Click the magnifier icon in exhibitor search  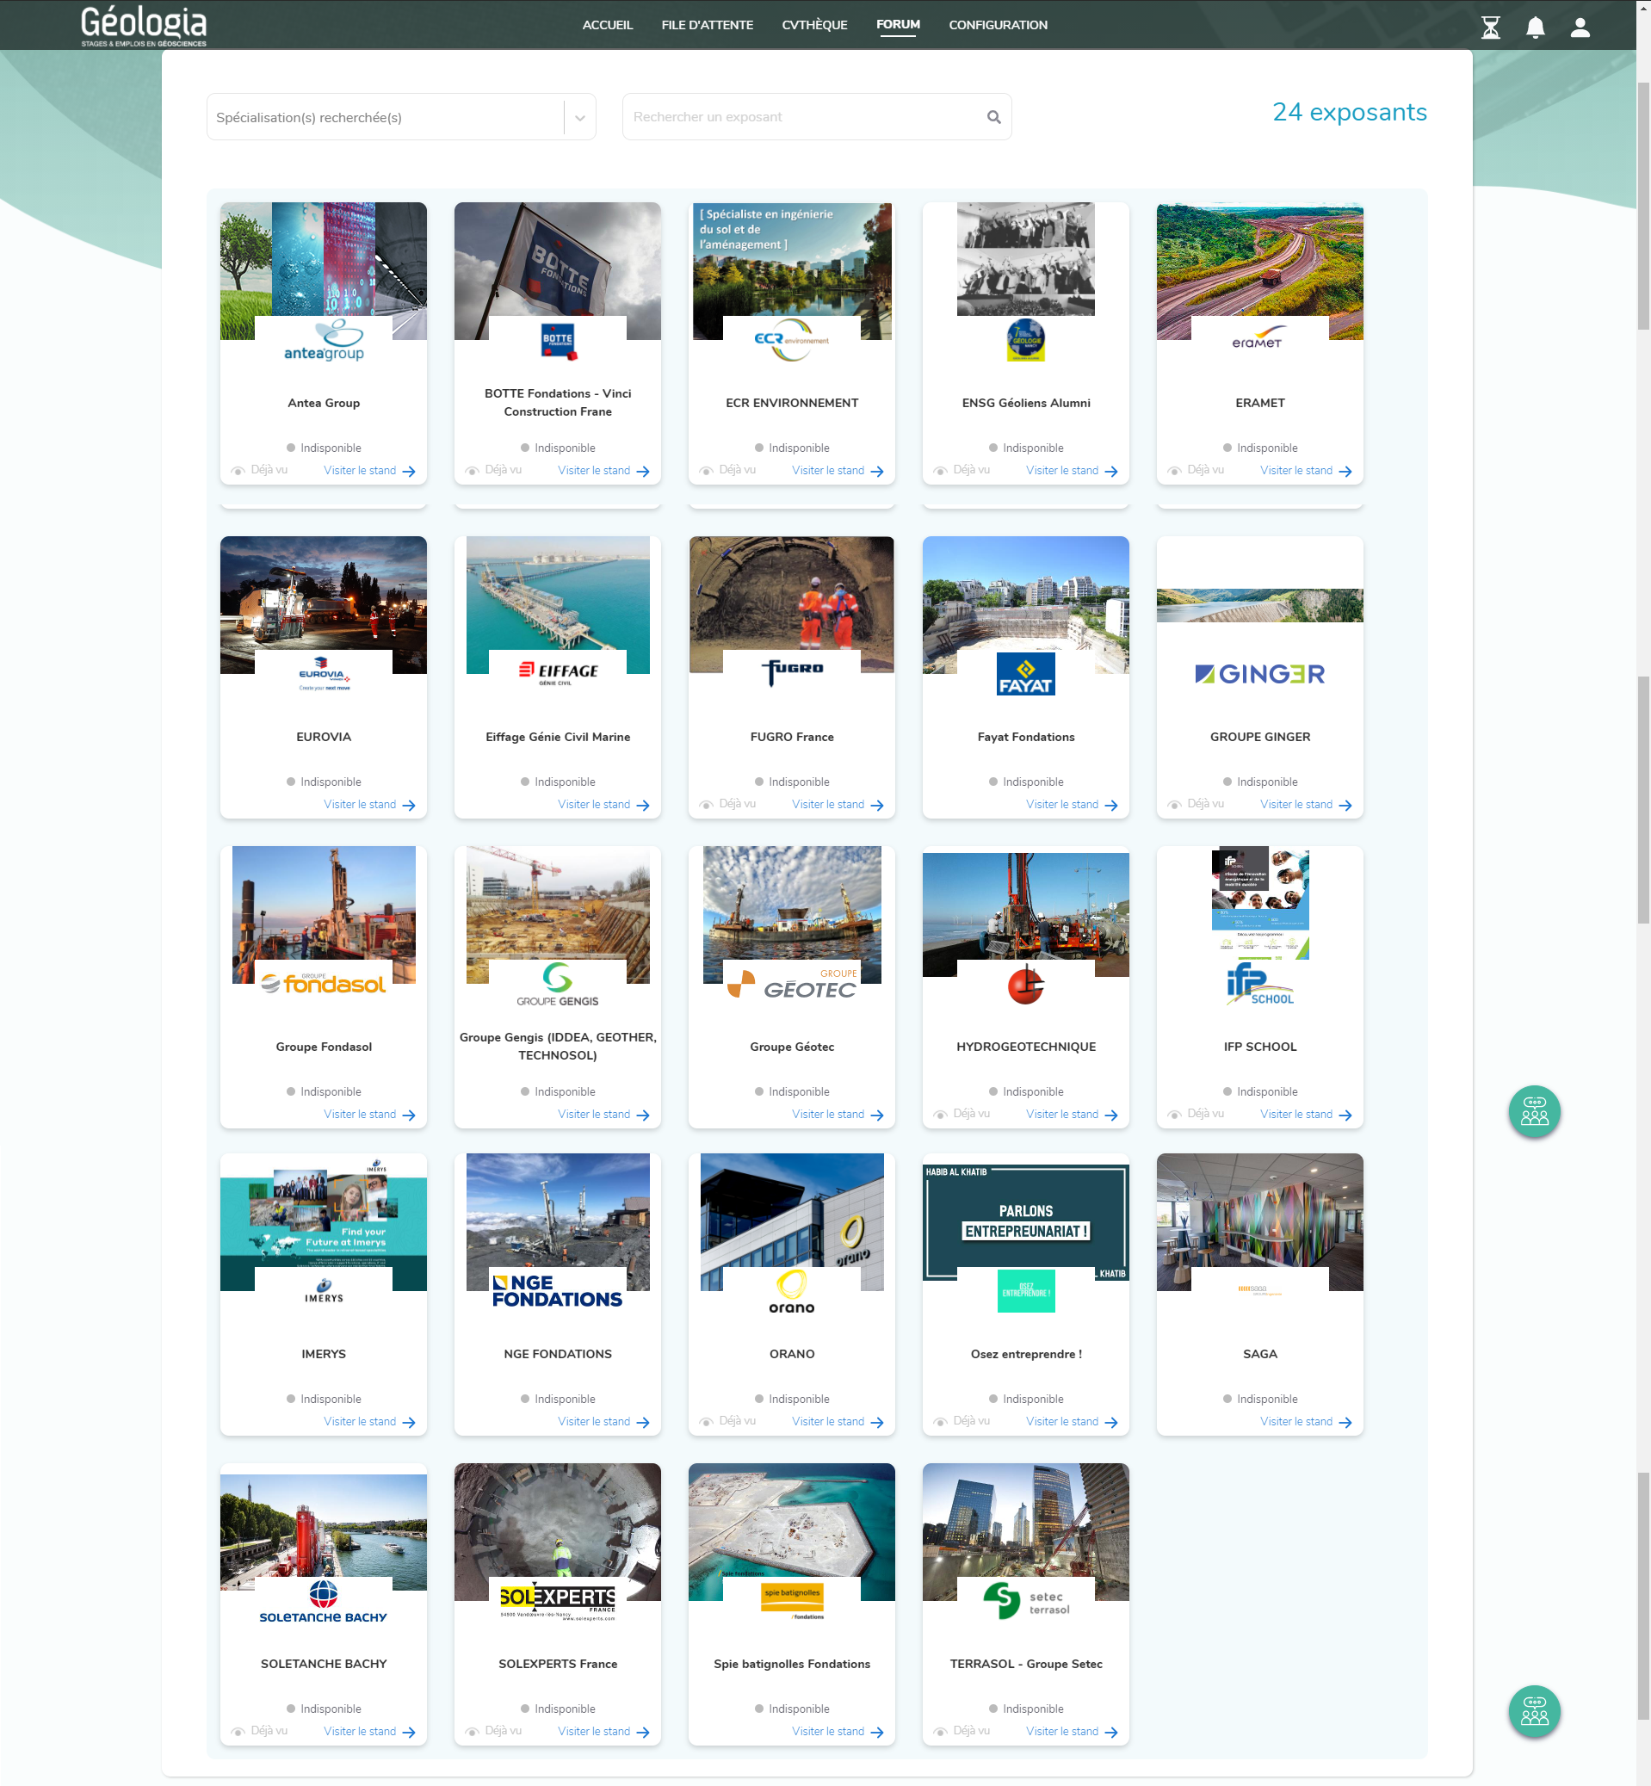click(993, 117)
